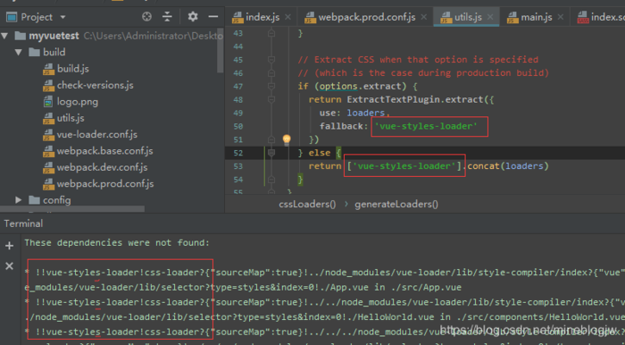Select webpack.prod.conf.js in the tree
The width and height of the screenshot is (625, 345).
[x=105, y=183]
